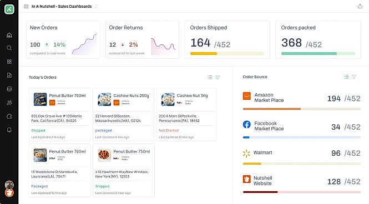Image resolution: width=369 pixels, height=204 pixels.
Task: Click the Walmart progress bar
Action: (x=302, y=164)
